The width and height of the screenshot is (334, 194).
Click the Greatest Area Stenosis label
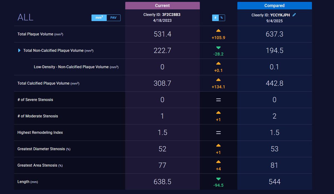point(40,165)
